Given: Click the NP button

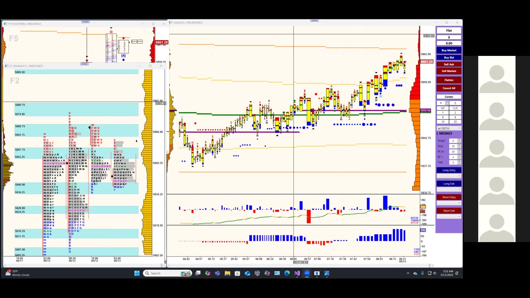Looking at the screenshot, I should pos(443,108).
